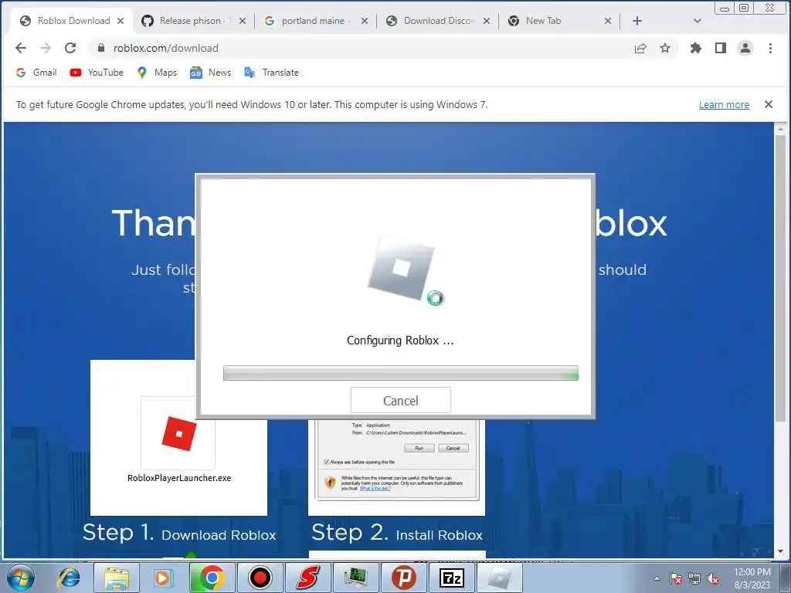Image resolution: width=791 pixels, height=593 pixels.
Task: Expand the tab search dropdown arrow
Action: pyautogui.click(x=698, y=21)
